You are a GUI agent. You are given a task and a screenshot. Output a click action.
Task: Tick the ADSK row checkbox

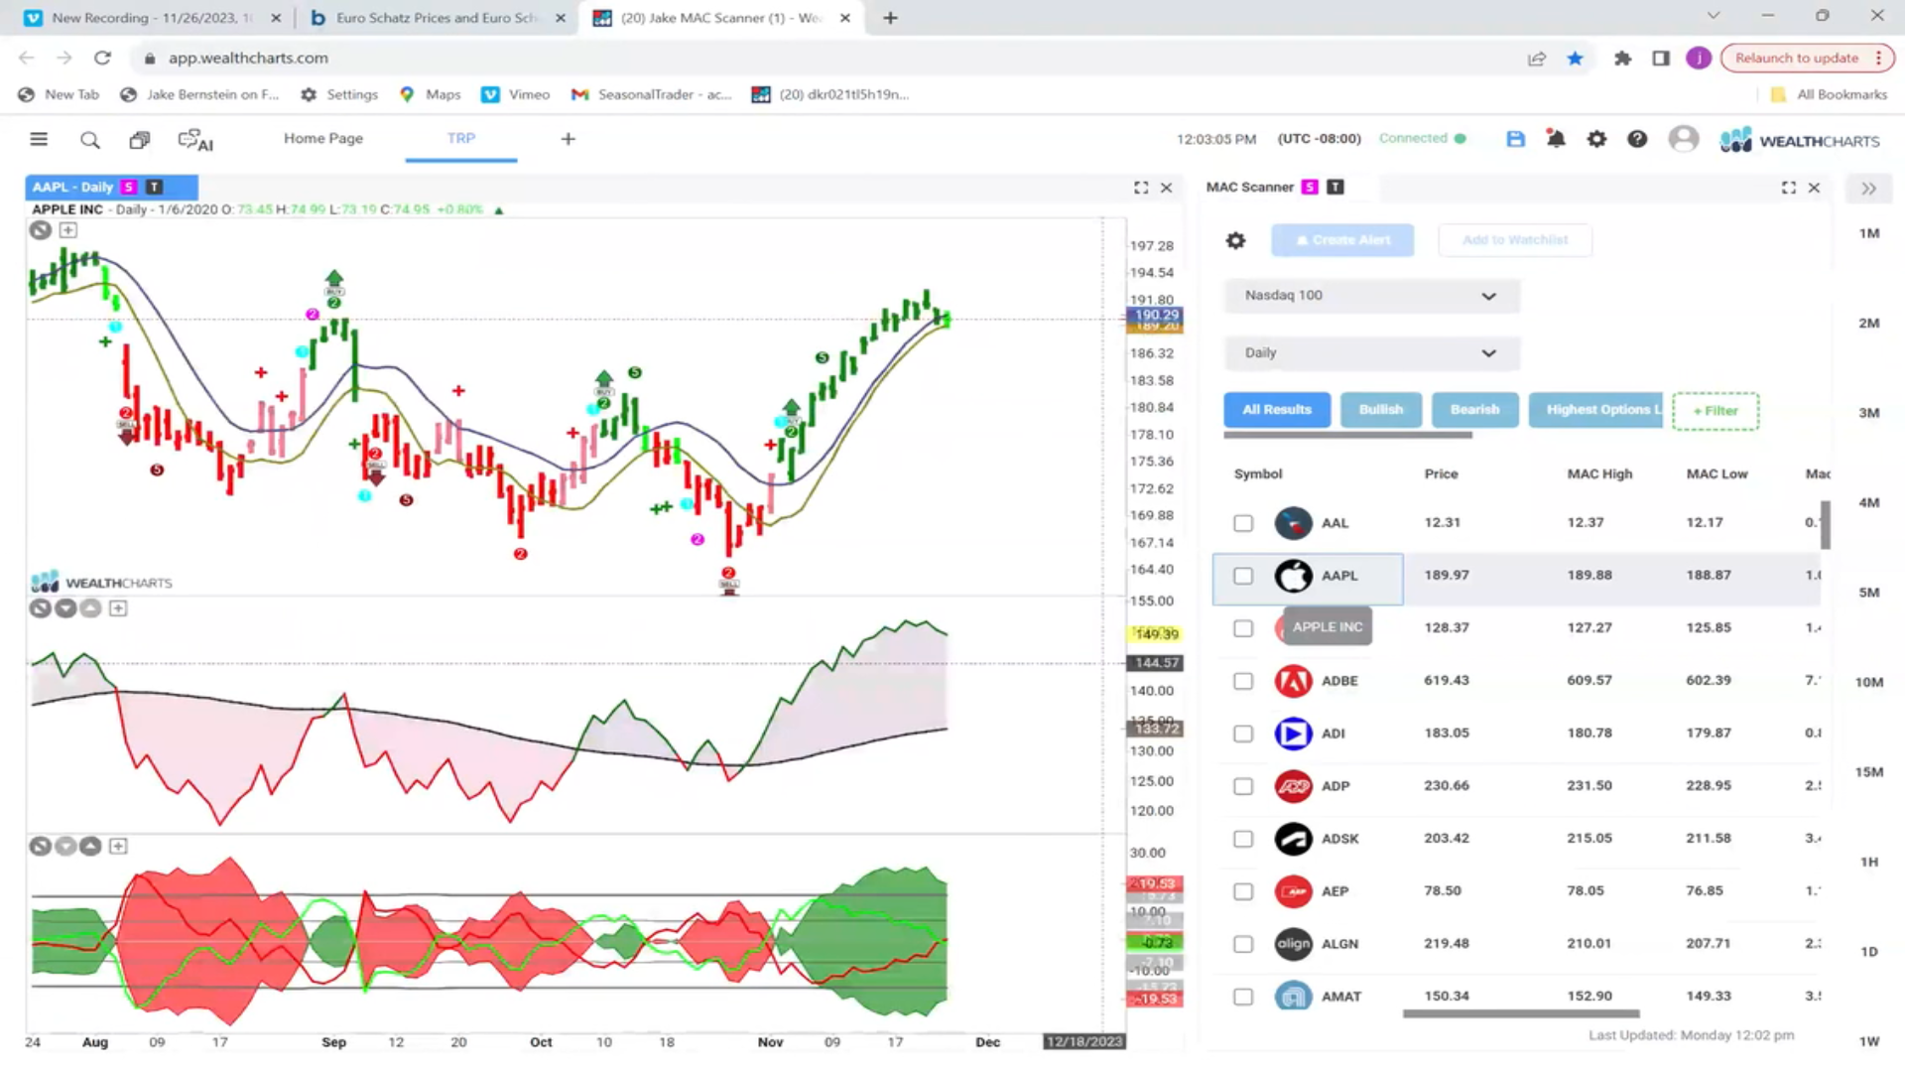tap(1243, 840)
